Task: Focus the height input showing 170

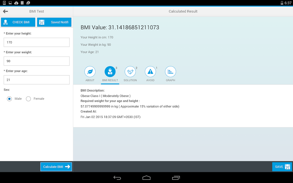Action: click(x=37, y=42)
